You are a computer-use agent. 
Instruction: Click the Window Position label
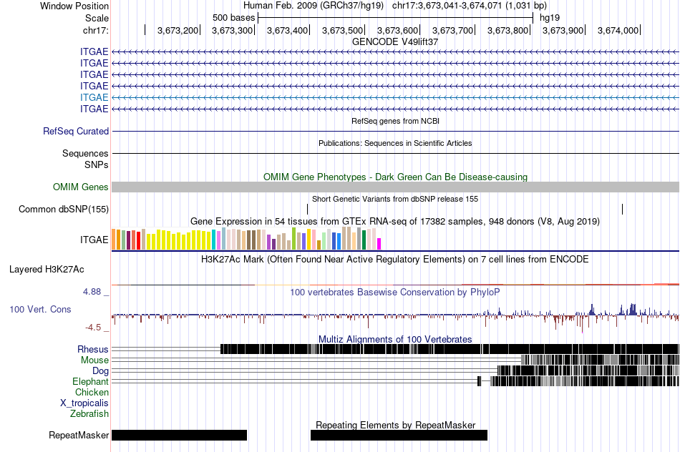point(74,6)
